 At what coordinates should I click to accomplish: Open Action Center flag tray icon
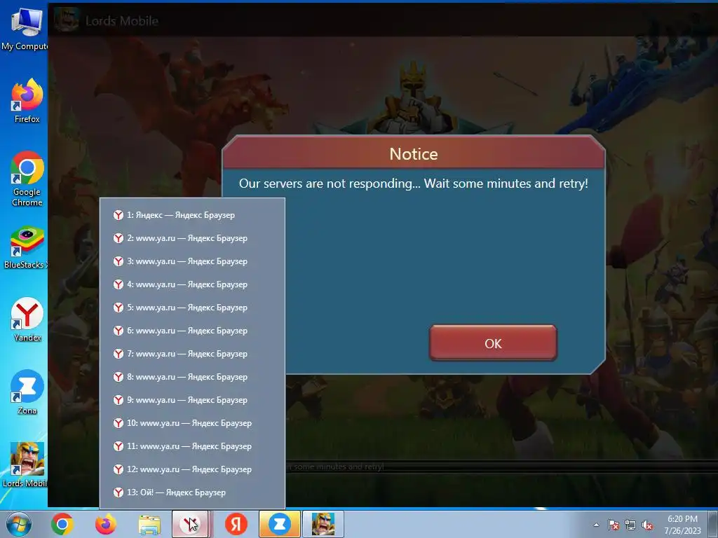[x=614, y=525]
